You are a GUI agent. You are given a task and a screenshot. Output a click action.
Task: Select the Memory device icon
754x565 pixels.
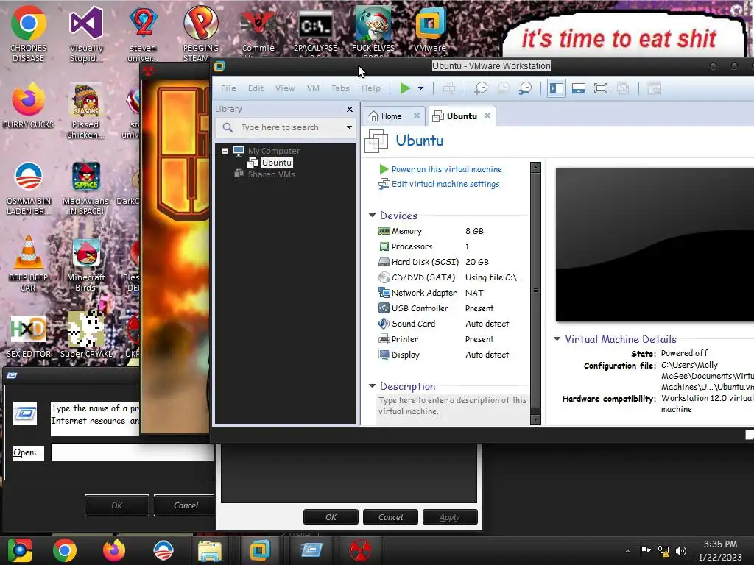[x=384, y=231]
